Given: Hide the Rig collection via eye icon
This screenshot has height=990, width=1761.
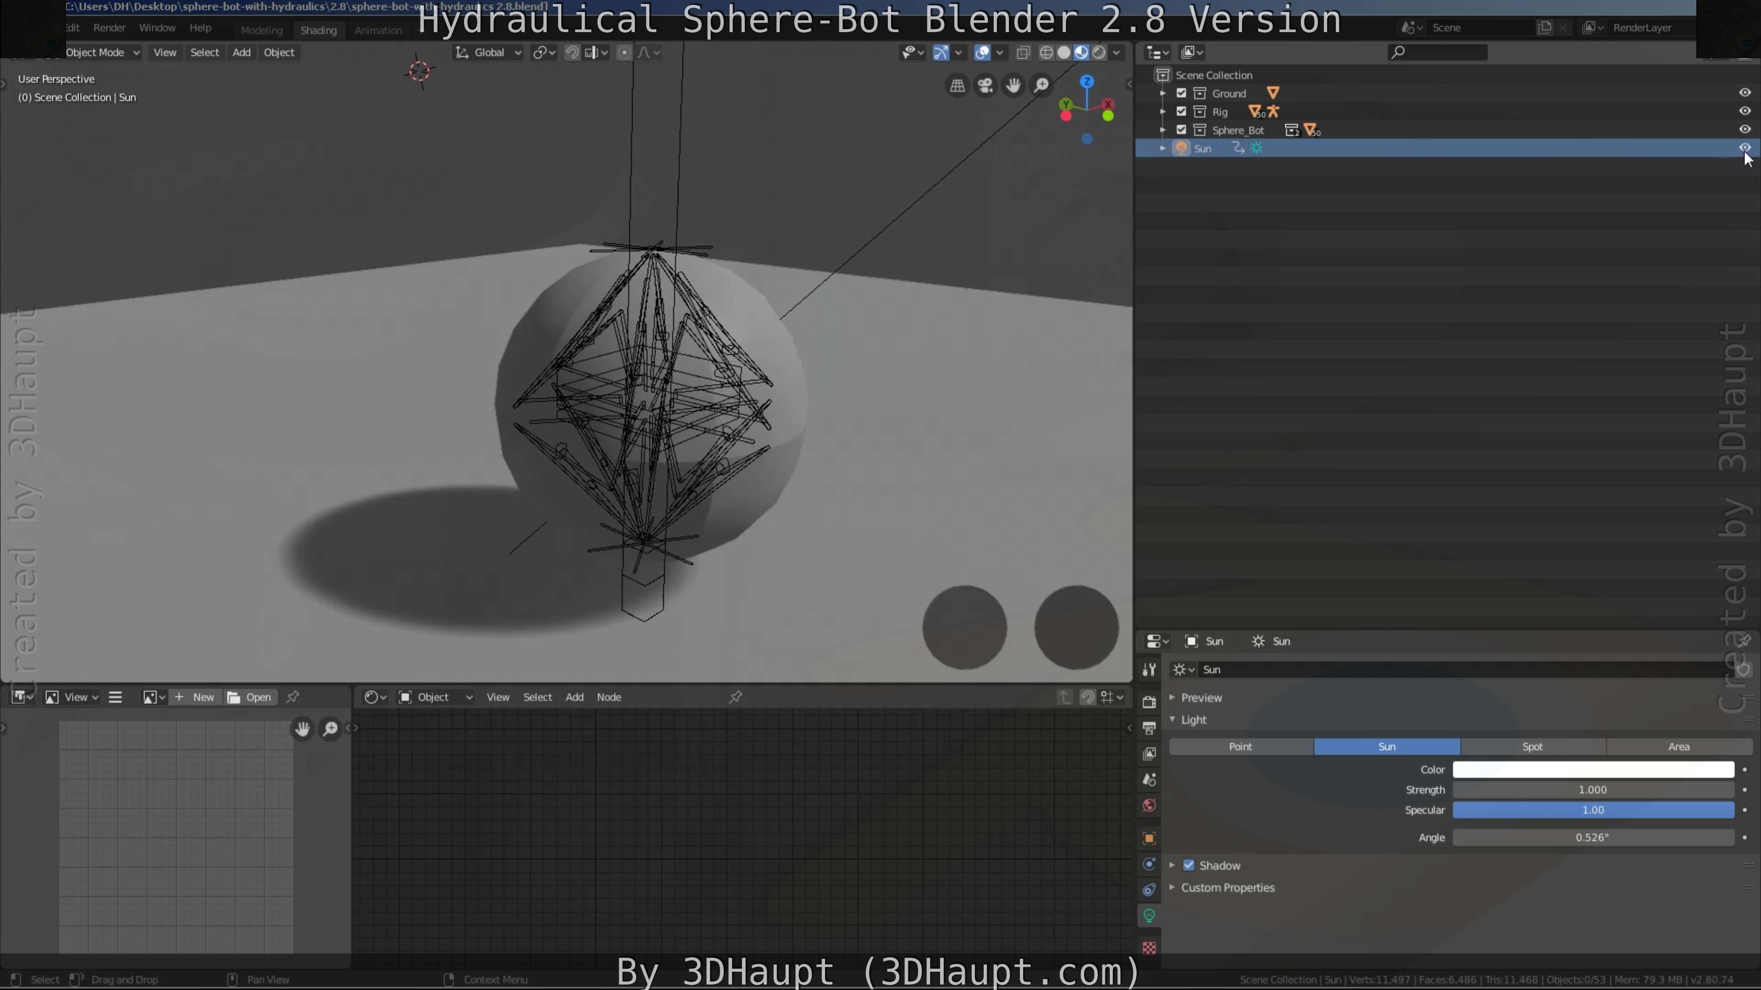Looking at the screenshot, I should coord(1744,110).
